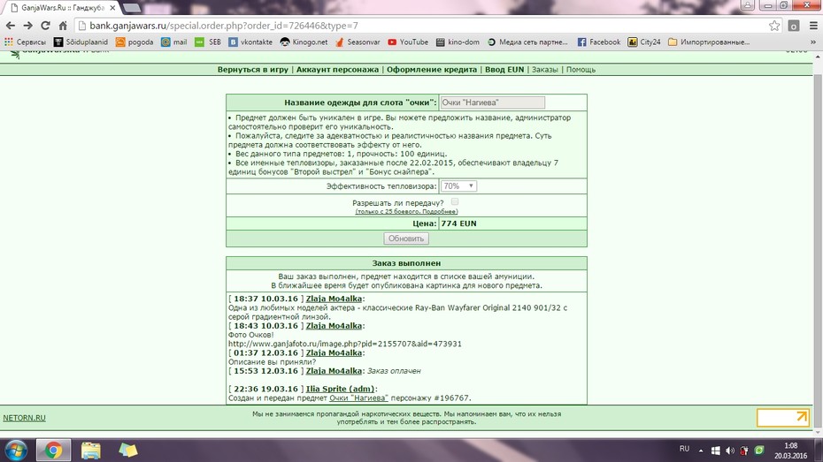Open the SEB bookmark

(208, 42)
